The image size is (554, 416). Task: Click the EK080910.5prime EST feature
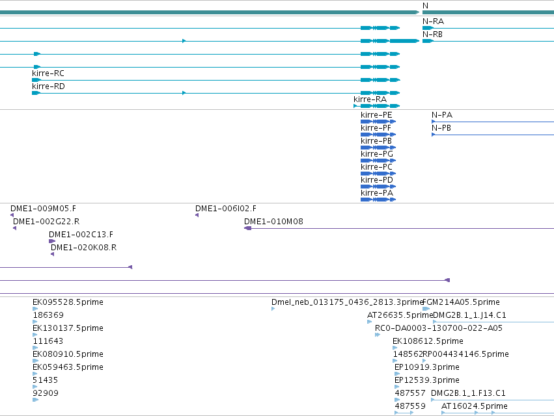tap(68, 354)
